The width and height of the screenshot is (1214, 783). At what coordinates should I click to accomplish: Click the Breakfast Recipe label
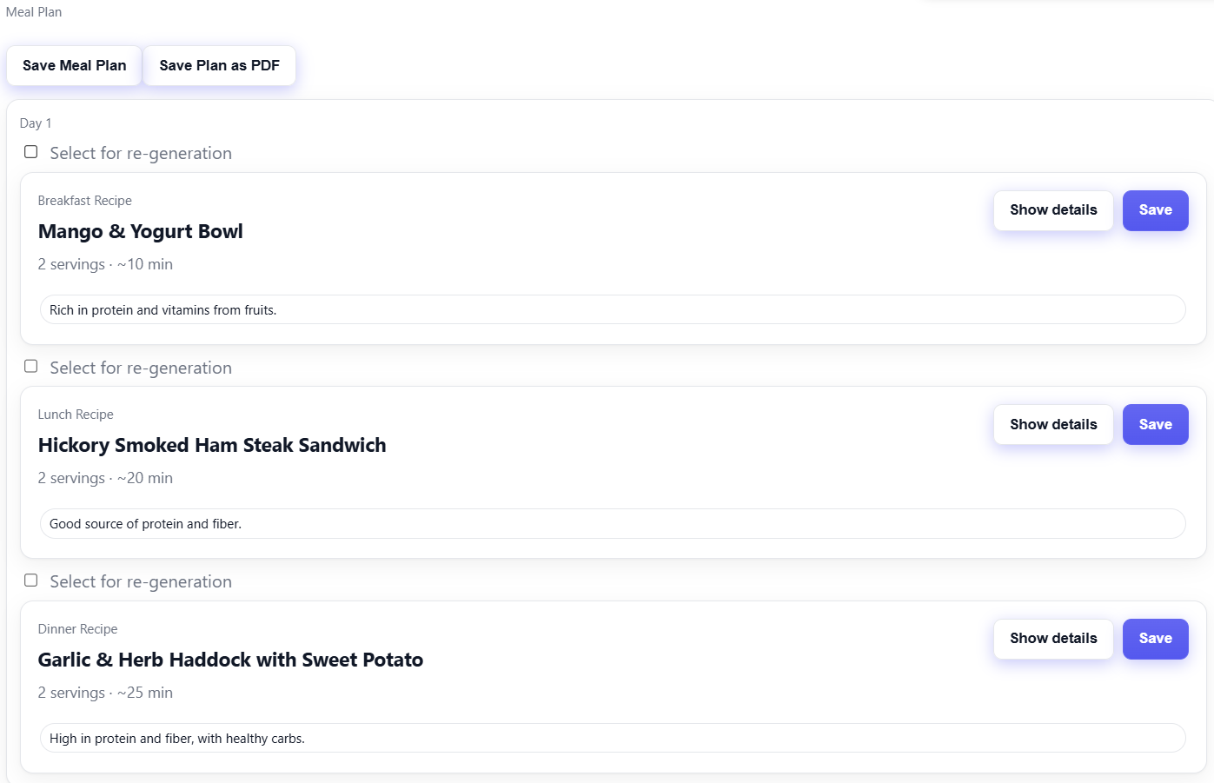click(84, 201)
